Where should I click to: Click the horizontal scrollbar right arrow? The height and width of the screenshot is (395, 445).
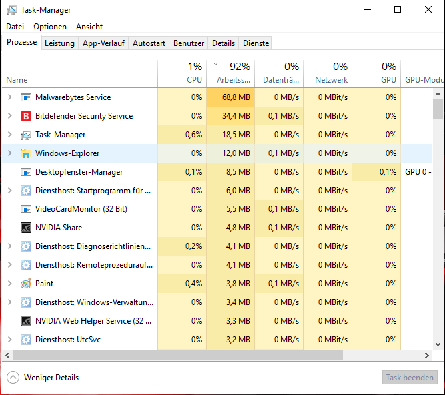[426, 355]
